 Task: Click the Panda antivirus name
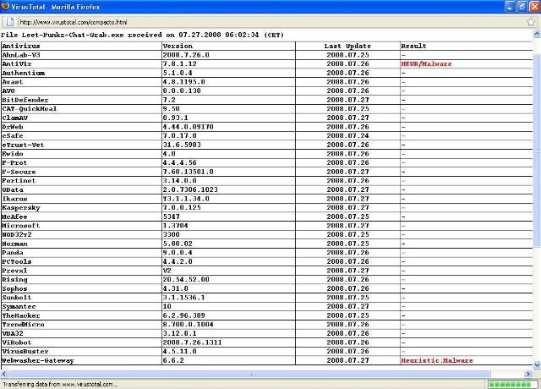tap(13, 253)
